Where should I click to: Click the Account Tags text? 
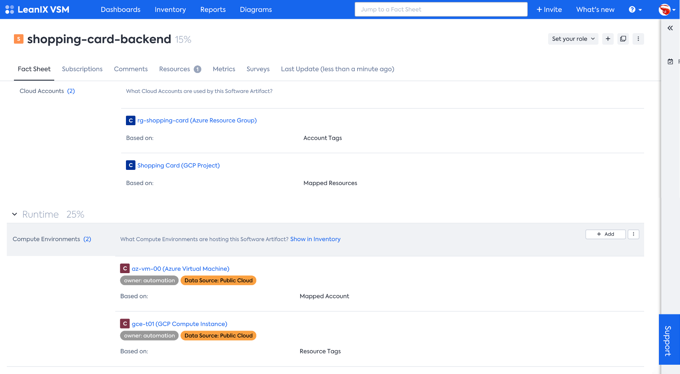(x=322, y=138)
